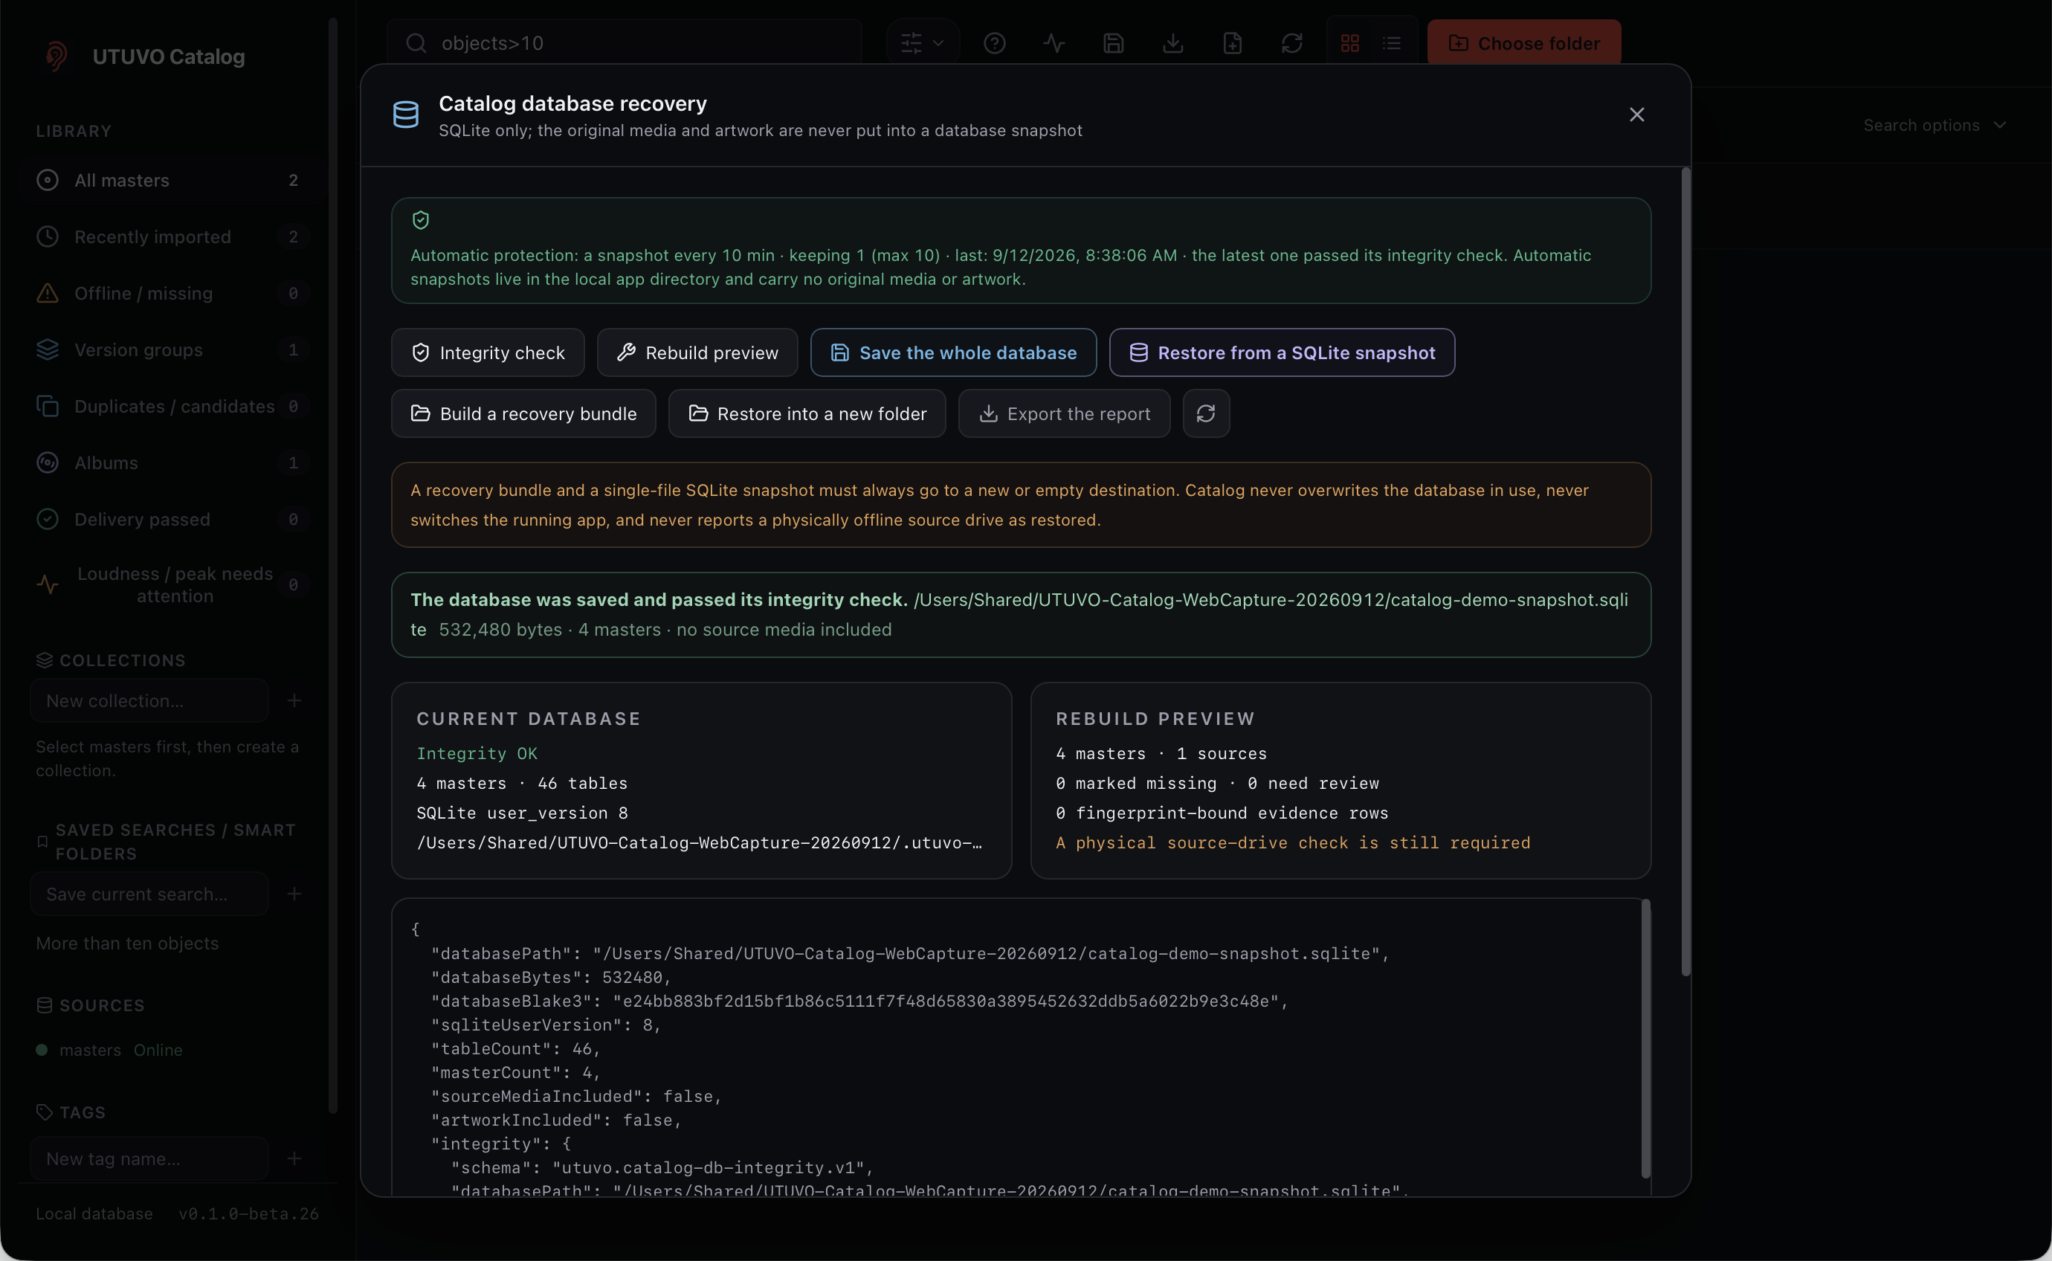This screenshot has width=2052, height=1261.
Task: Click plus icon next to New collection
Action: [294, 700]
